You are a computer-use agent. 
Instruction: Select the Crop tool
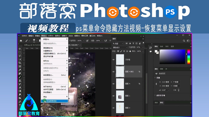click(20, 63)
